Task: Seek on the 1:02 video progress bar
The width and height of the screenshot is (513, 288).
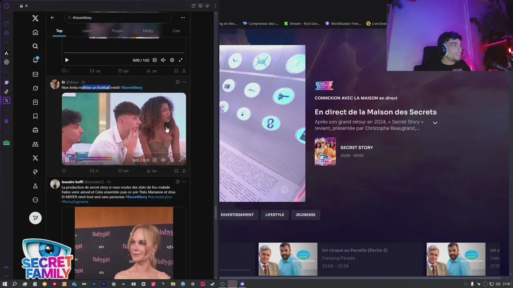Action: click(x=124, y=53)
